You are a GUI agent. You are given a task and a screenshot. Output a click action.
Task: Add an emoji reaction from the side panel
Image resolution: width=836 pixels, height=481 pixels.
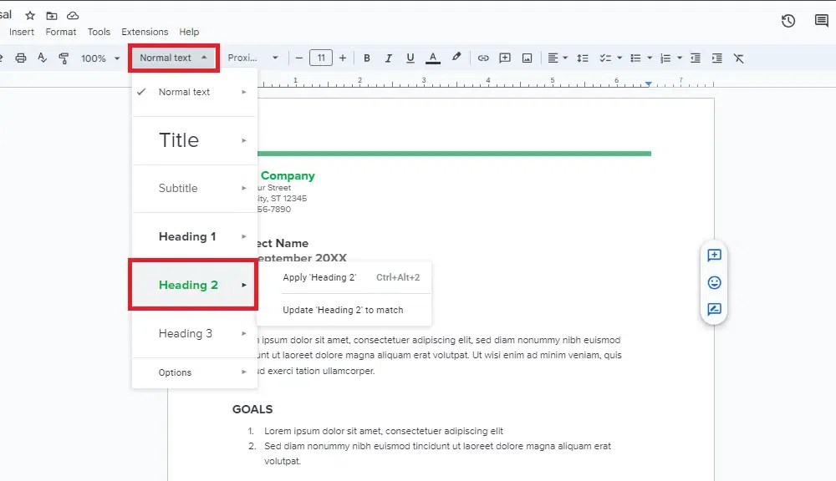[x=713, y=282]
